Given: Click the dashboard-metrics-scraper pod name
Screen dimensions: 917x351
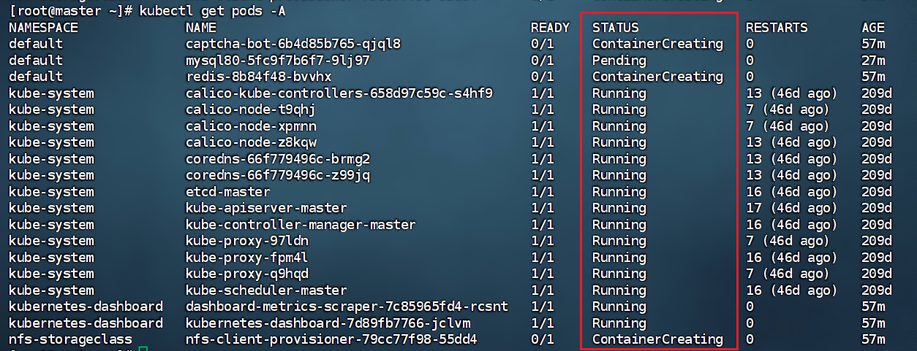Looking at the screenshot, I should [347, 306].
